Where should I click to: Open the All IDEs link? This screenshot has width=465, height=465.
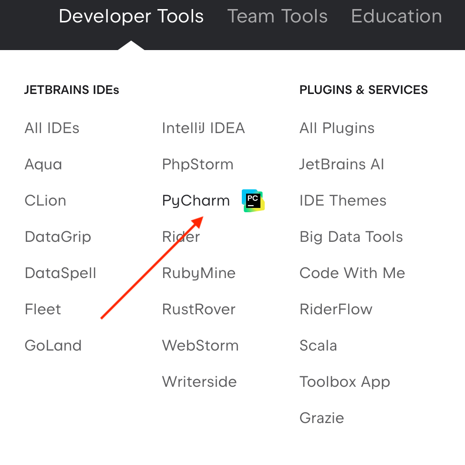tap(52, 128)
